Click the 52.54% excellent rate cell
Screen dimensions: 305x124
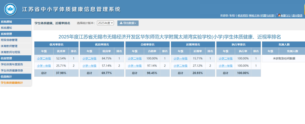tap(61, 59)
